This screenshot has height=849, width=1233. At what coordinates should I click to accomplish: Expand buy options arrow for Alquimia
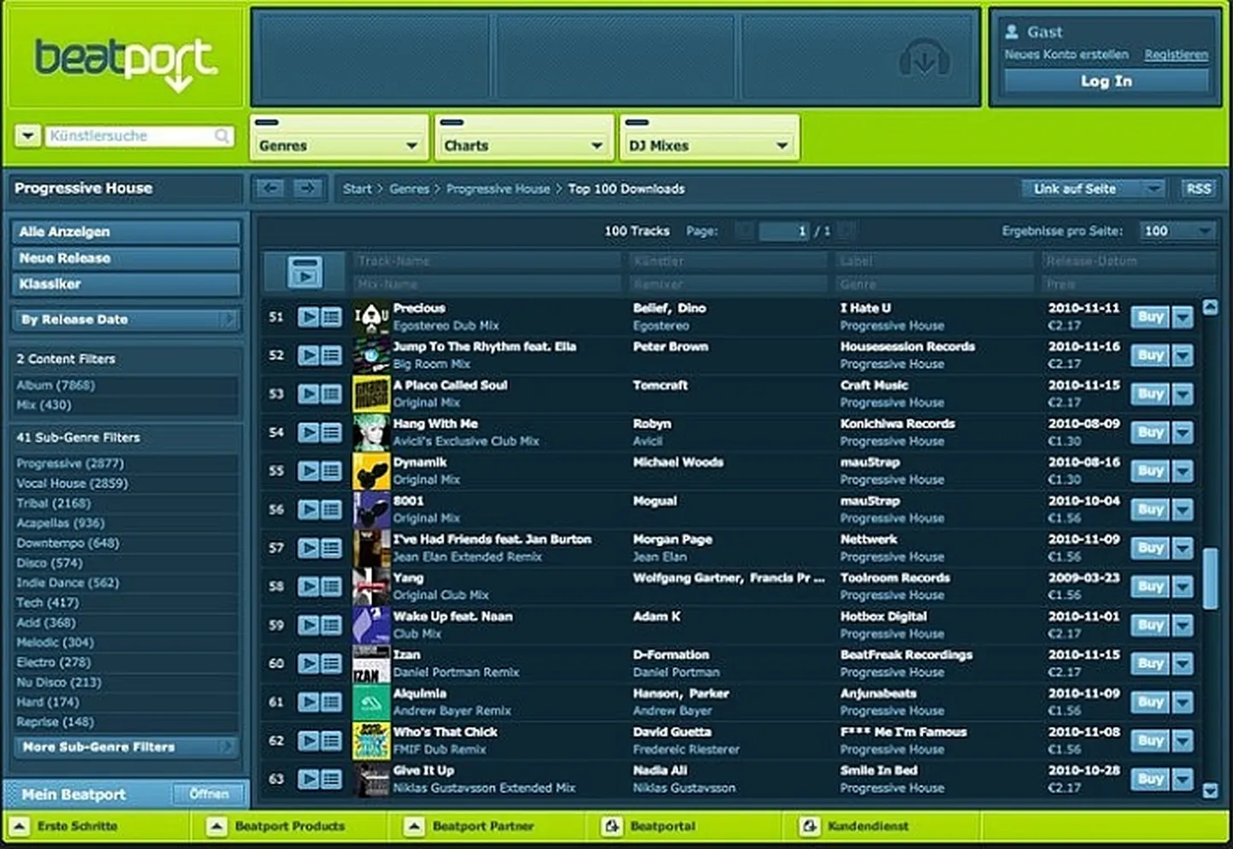(x=1183, y=703)
